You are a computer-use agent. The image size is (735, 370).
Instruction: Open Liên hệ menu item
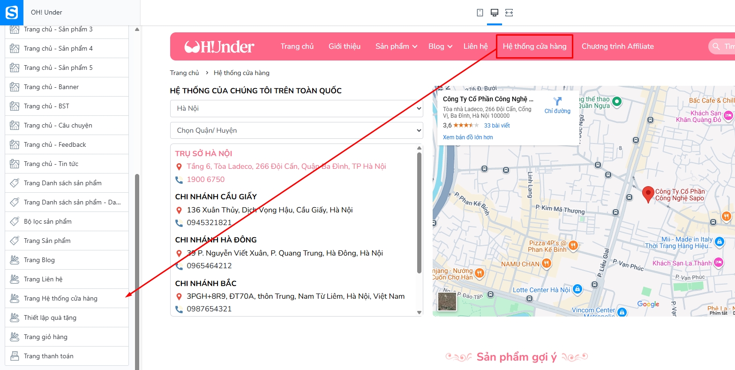(476, 46)
